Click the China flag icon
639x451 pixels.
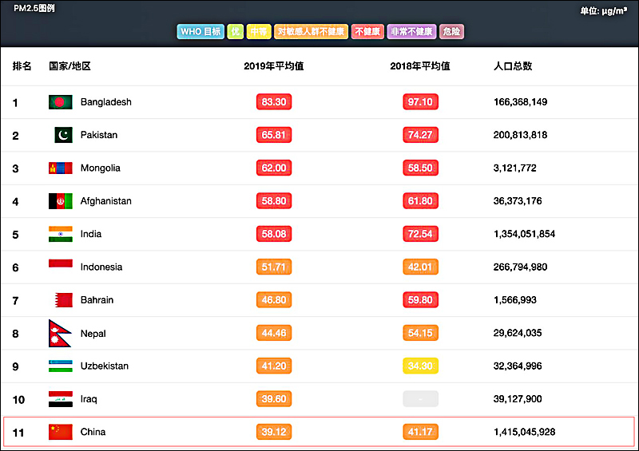click(61, 432)
